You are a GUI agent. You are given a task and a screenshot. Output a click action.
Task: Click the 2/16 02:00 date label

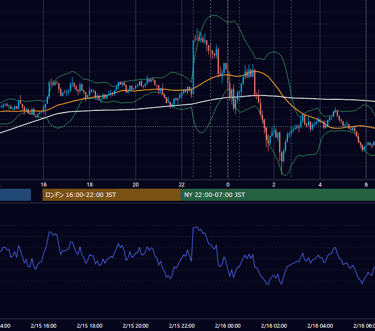274,325
